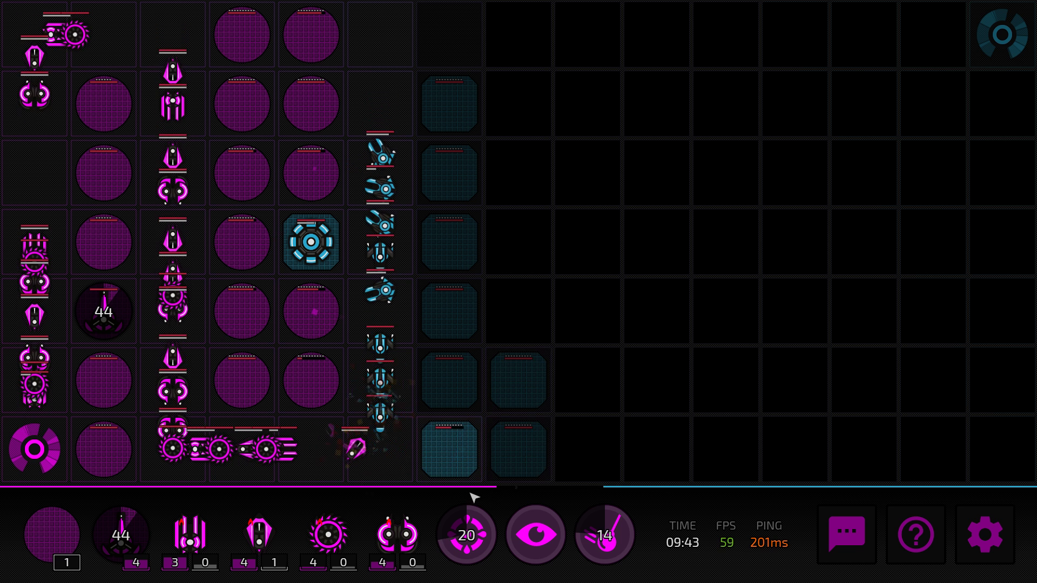Activate the ability showing cooldown 20
The image size is (1037, 583).
[x=466, y=534]
